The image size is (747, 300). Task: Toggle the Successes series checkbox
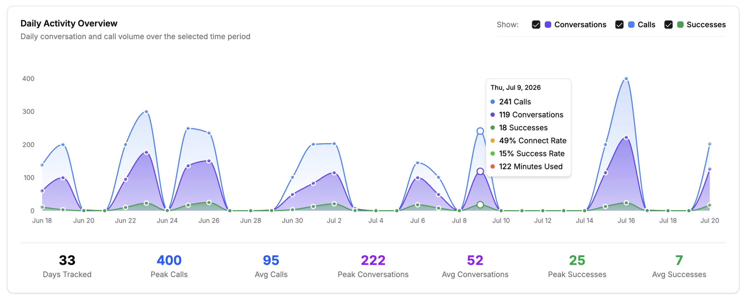pyautogui.click(x=668, y=25)
